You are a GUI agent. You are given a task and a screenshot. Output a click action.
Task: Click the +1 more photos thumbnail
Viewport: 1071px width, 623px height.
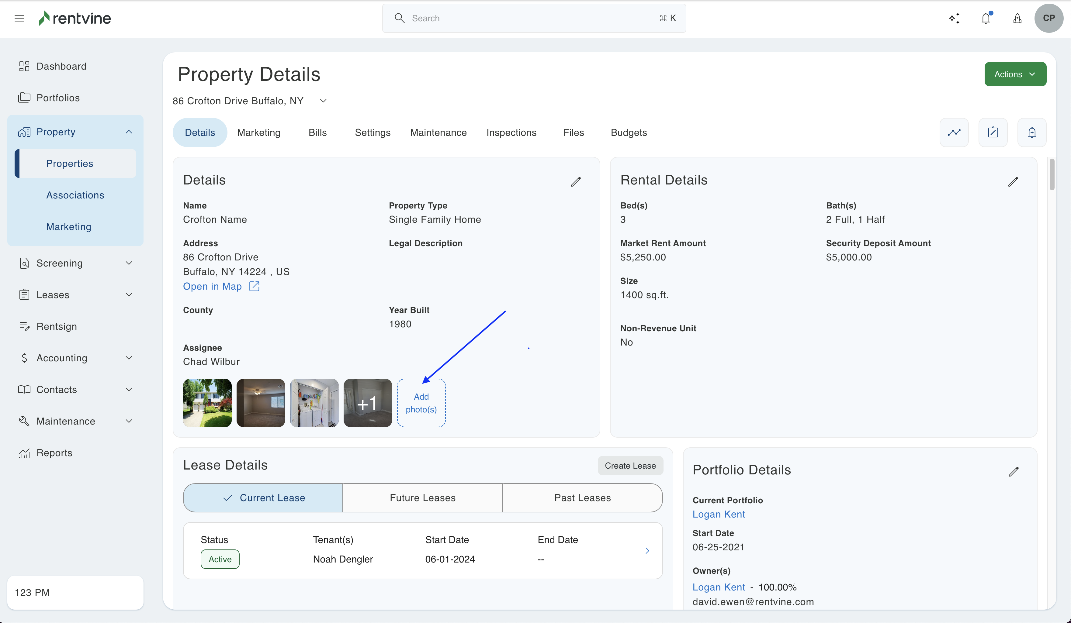(368, 403)
